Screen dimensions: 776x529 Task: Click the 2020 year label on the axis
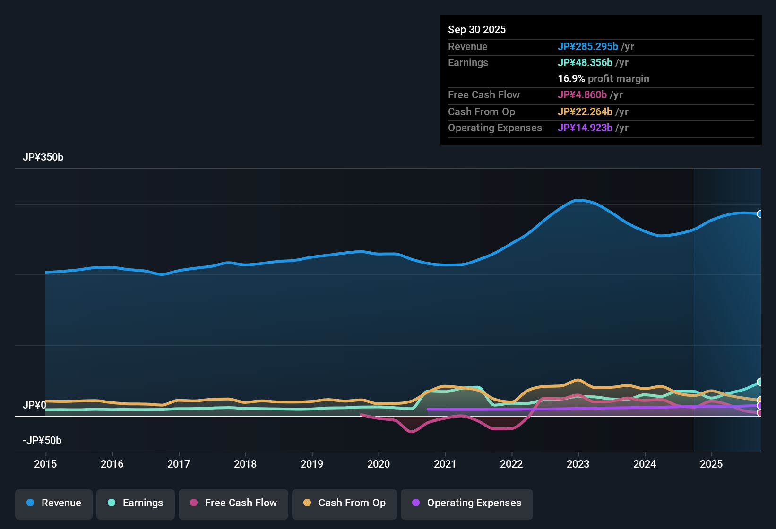[x=379, y=464]
